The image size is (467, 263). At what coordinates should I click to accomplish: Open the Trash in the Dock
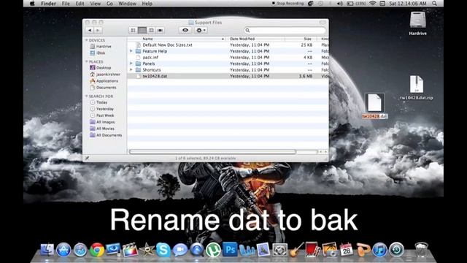click(x=421, y=250)
